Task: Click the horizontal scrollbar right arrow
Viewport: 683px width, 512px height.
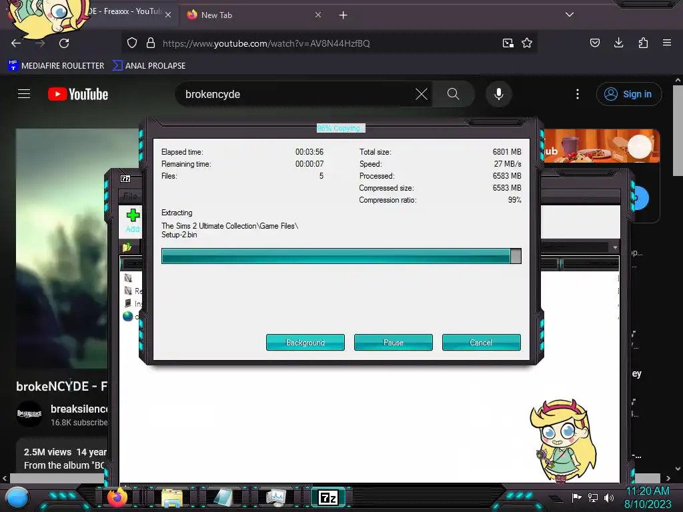Action: tap(668, 478)
